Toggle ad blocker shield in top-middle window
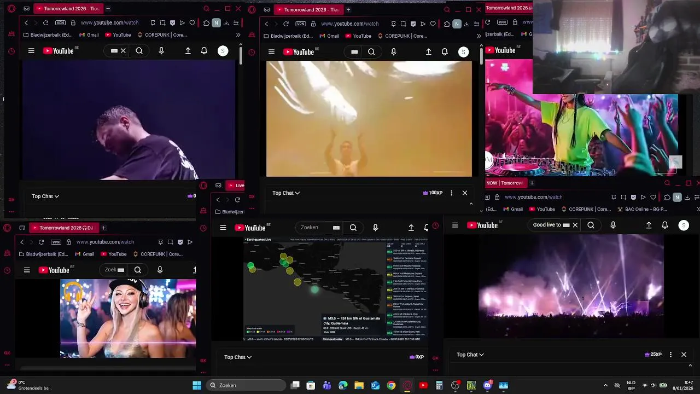The width and height of the screenshot is (700, 394). [413, 24]
